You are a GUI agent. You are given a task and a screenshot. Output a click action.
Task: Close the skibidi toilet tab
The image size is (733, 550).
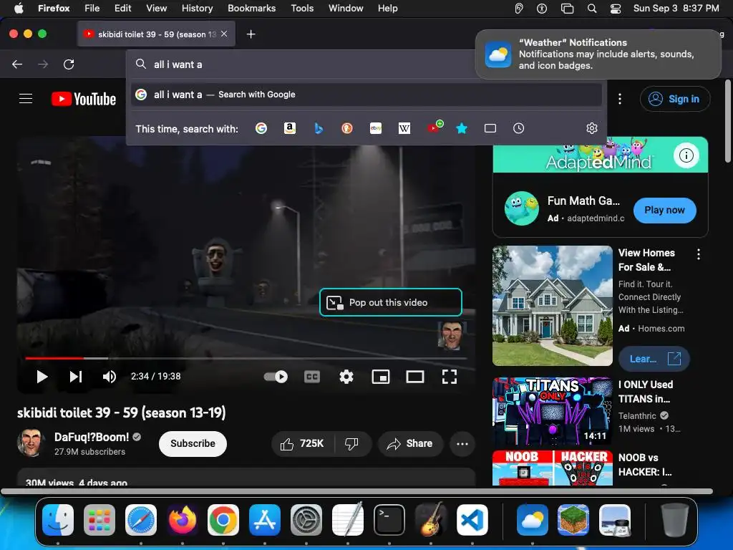click(x=224, y=34)
